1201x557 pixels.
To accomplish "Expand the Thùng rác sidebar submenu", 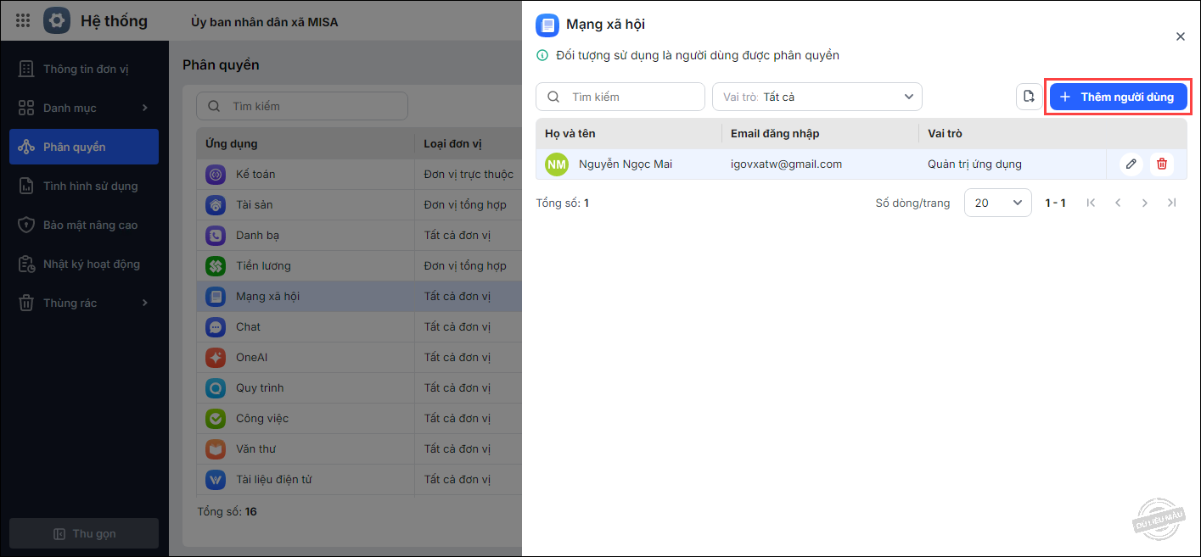I will 144,303.
